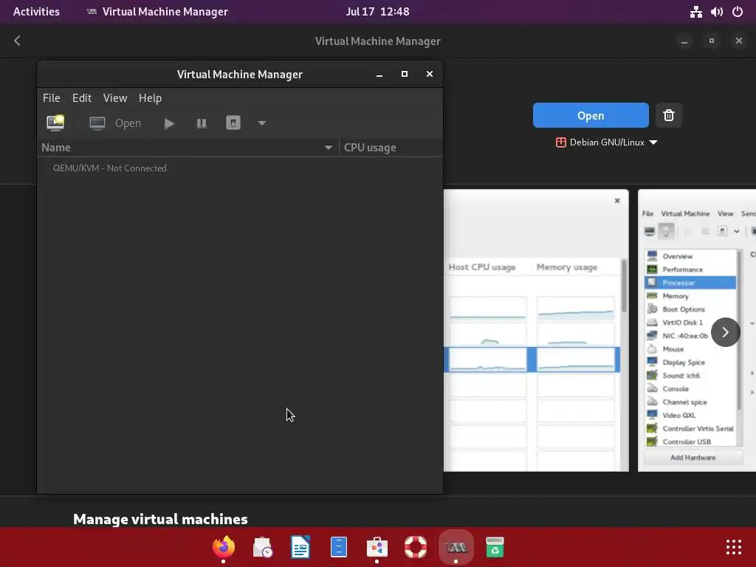Click the Run (play) button in toolbar

169,123
